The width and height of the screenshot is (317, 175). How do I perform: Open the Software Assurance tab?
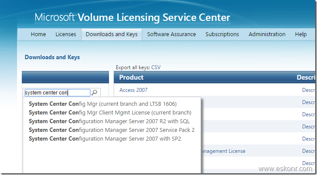pos(171,34)
